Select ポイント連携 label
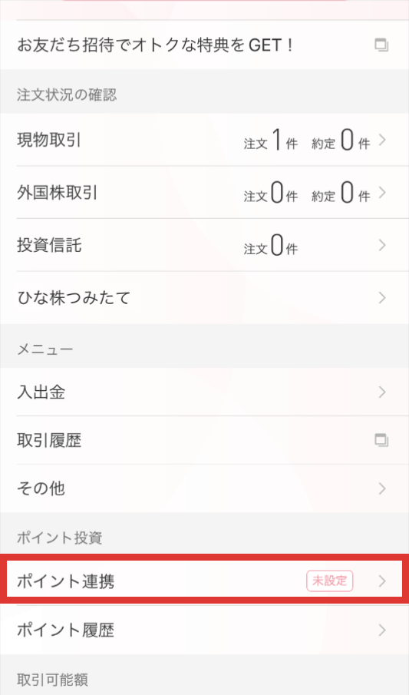 tap(65, 581)
